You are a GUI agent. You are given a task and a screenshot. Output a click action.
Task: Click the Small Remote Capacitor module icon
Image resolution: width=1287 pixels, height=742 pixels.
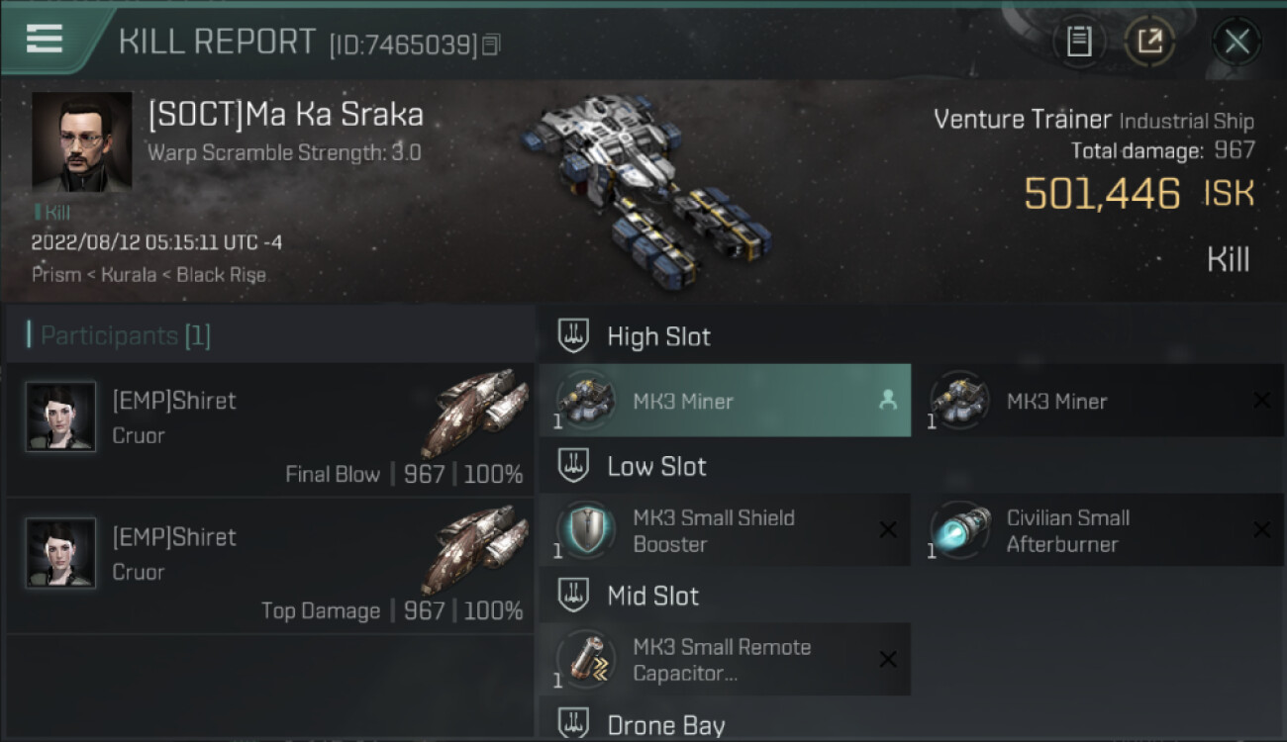pyautogui.click(x=586, y=660)
